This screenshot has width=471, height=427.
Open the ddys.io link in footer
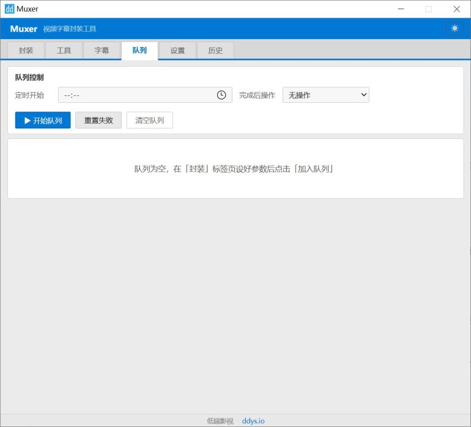coord(253,421)
